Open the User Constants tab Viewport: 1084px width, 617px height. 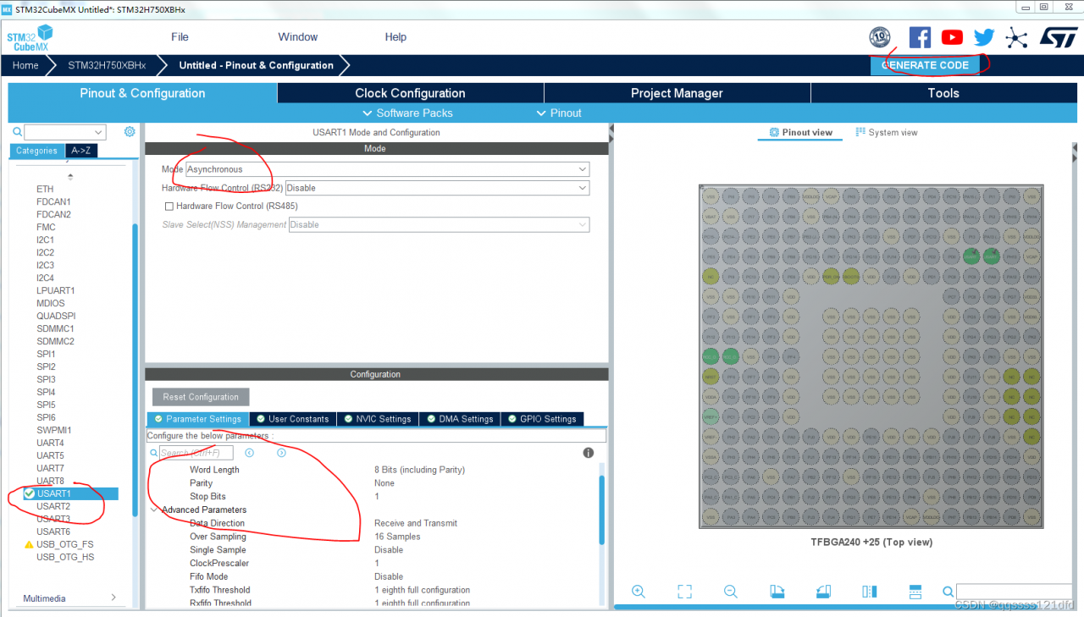pos(292,419)
